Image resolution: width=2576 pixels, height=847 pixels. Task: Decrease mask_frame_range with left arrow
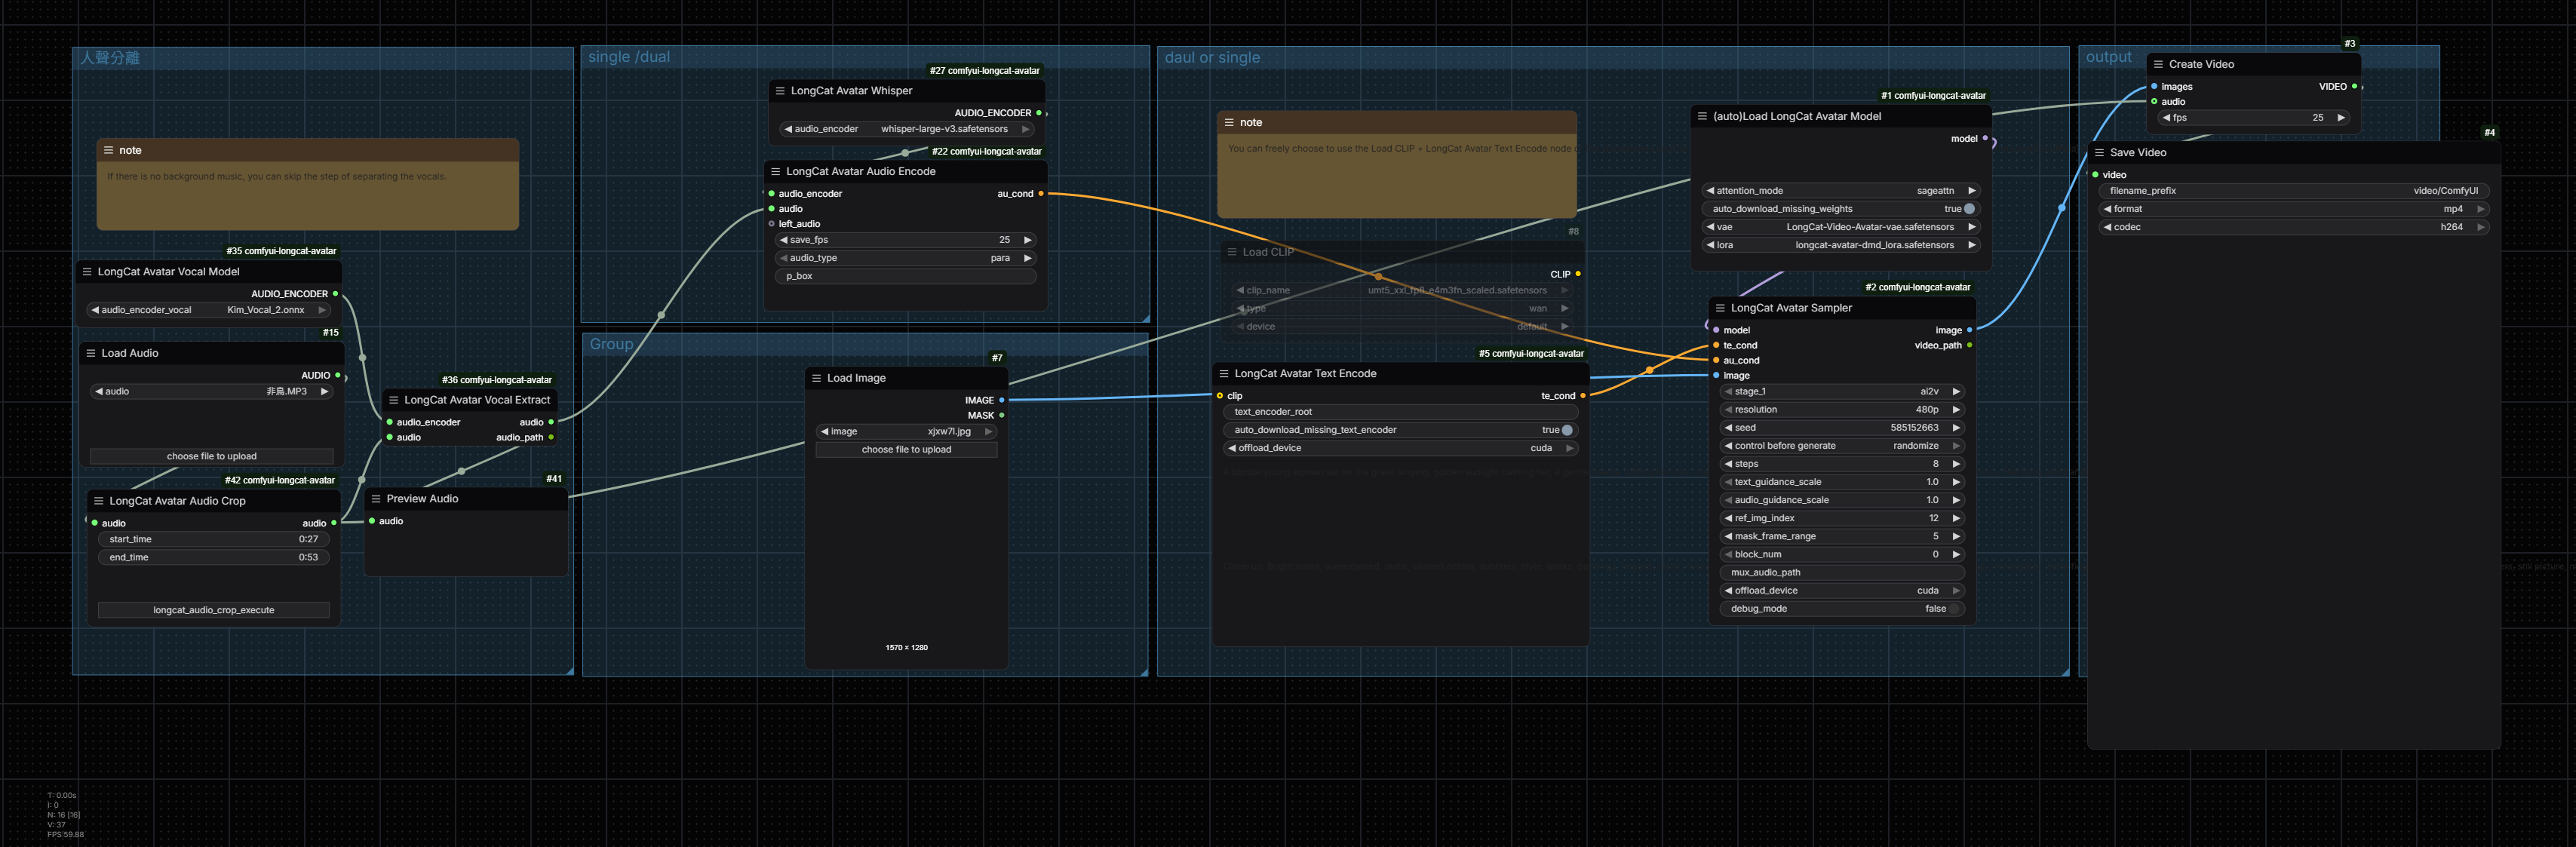[x=1728, y=536]
